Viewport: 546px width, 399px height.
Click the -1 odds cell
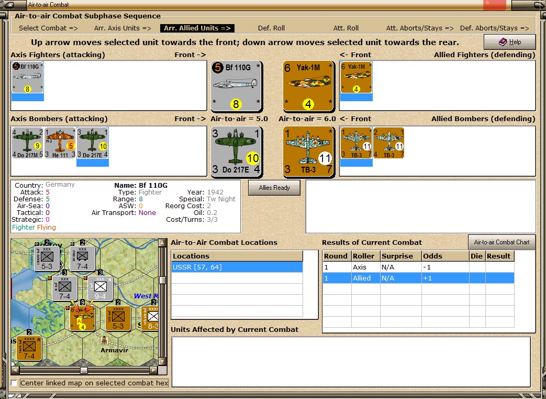(445, 267)
